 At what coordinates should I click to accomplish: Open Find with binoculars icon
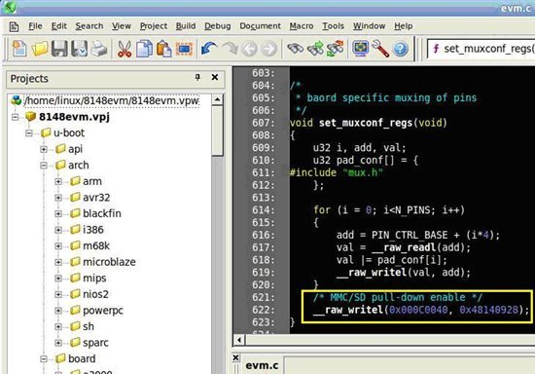pyautogui.click(x=295, y=49)
